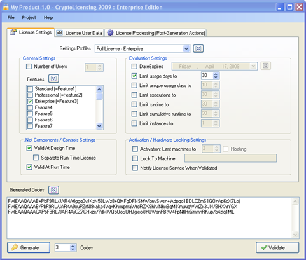Viewport: 306px width, 260px height.
Task: Check the Floating option
Action: point(226,149)
